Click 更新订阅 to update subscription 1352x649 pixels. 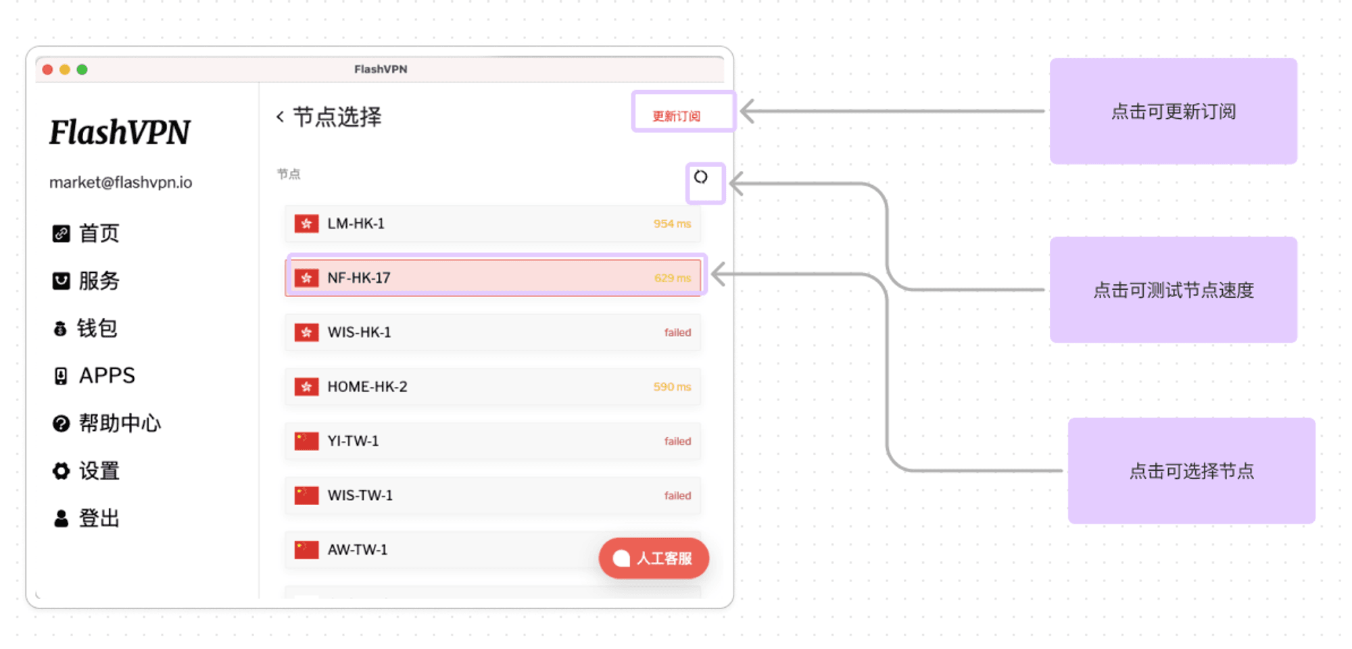pyautogui.click(x=676, y=116)
